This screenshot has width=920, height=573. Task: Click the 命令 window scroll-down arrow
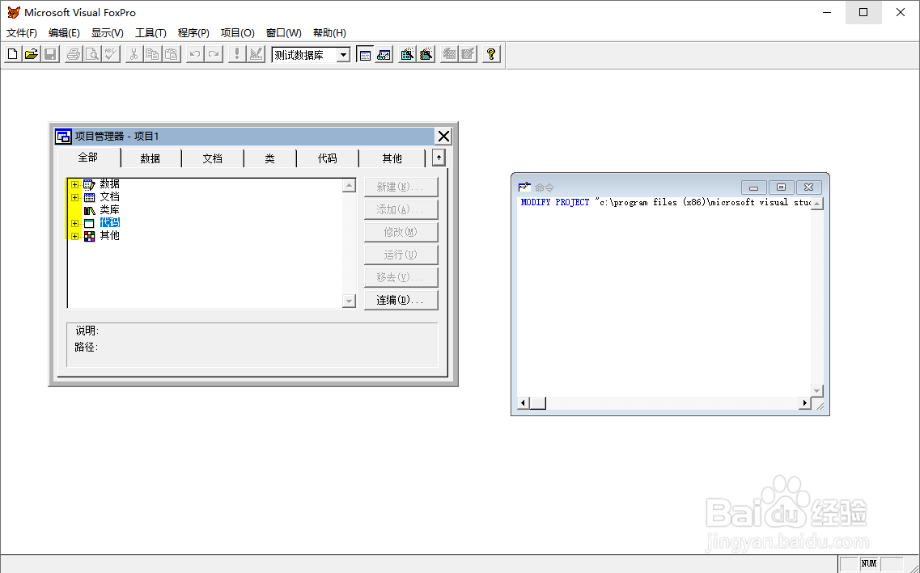816,390
